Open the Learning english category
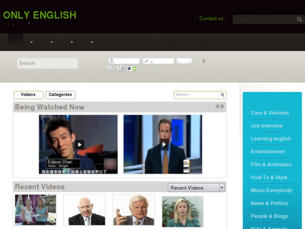The height and width of the screenshot is (229, 305). (271, 139)
